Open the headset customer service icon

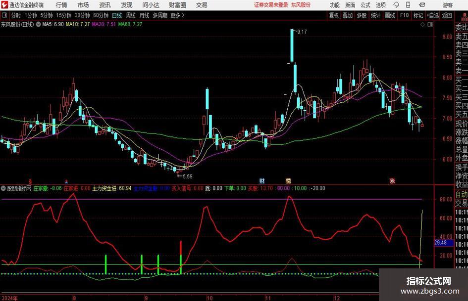coord(396,5)
